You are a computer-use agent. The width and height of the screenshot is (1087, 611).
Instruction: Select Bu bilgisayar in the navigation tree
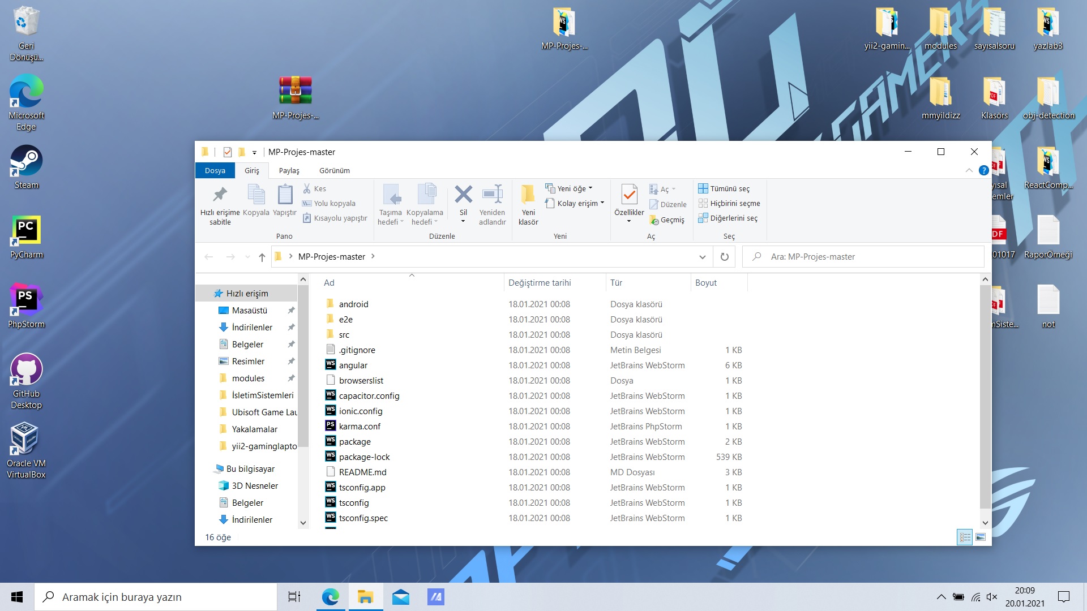(x=250, y=469)
